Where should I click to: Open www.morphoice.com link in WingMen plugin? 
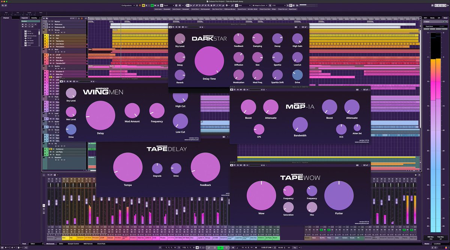pyautogui.click(x=191, y=140)
